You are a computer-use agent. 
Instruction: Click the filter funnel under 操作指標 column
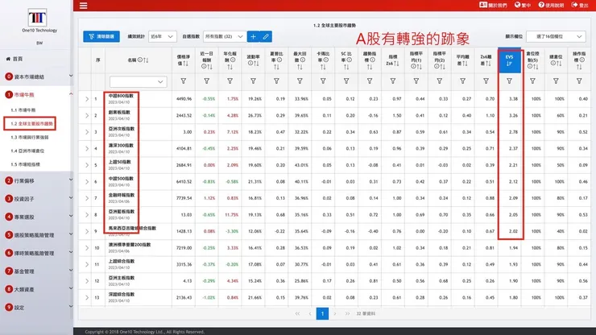(x=579, y=81)
